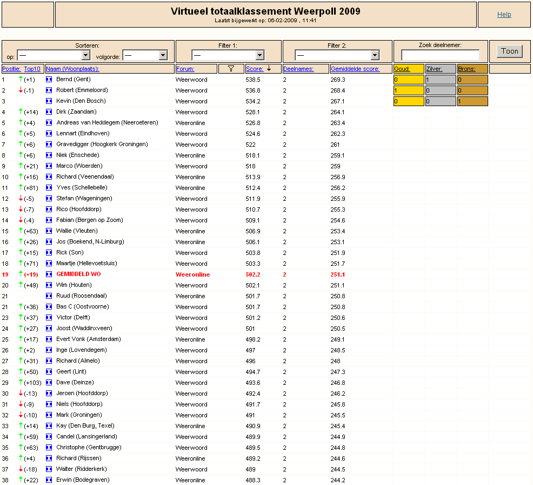Select the blue icon next to Erwin (Bodegraven)
The image size is (533, 485).
[x=49, y=480]
